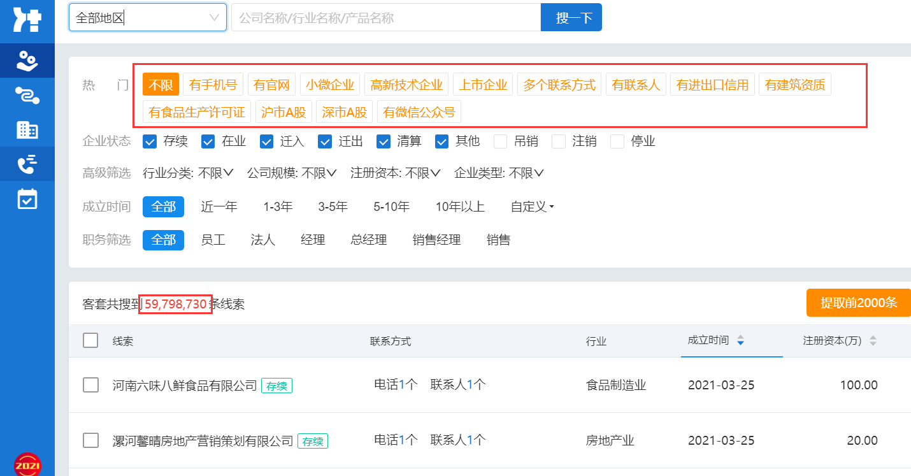
Task: Select the 河南六味八鲜食品有限公司 row checkbox
Action: coord(91,385)
